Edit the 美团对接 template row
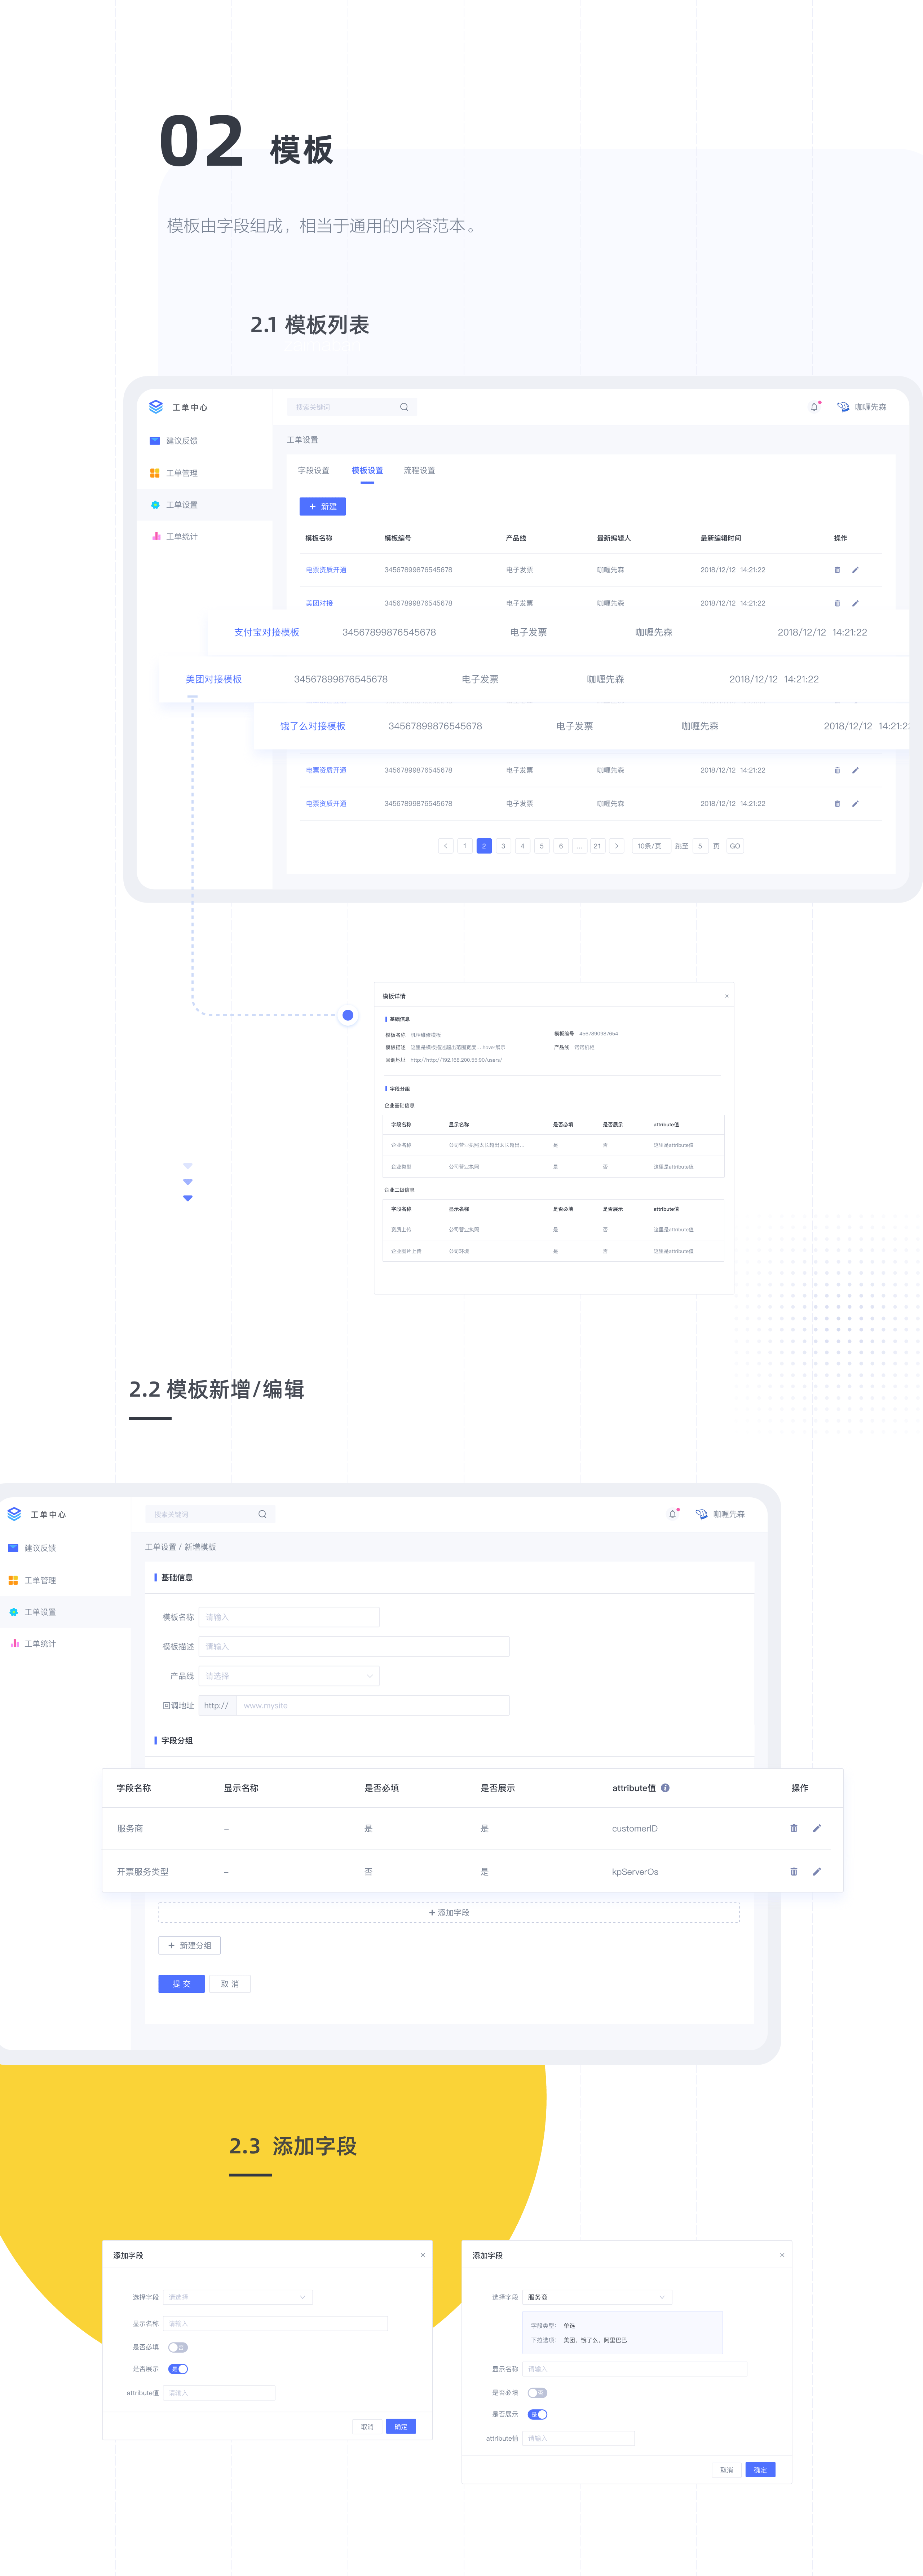923x2576 pixels. (855, 603)
